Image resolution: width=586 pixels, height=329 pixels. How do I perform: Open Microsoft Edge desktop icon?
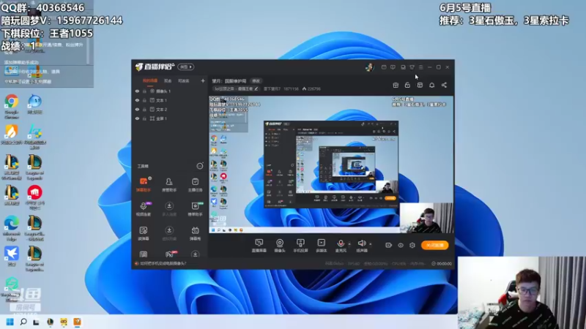12,228
